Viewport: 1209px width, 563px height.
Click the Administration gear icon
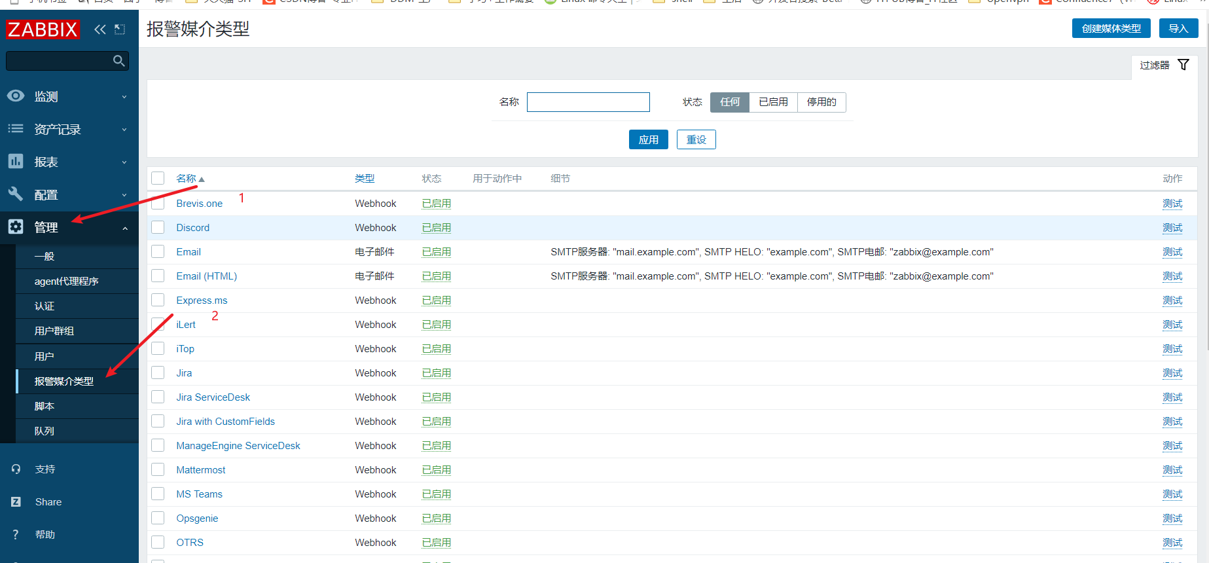click(x=16, y=227)
